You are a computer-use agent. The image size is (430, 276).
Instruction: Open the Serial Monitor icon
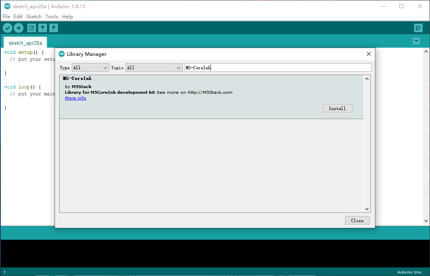418,28
